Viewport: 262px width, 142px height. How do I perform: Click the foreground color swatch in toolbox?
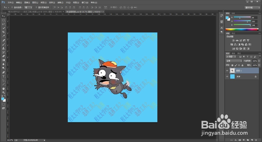coord(3,99)
